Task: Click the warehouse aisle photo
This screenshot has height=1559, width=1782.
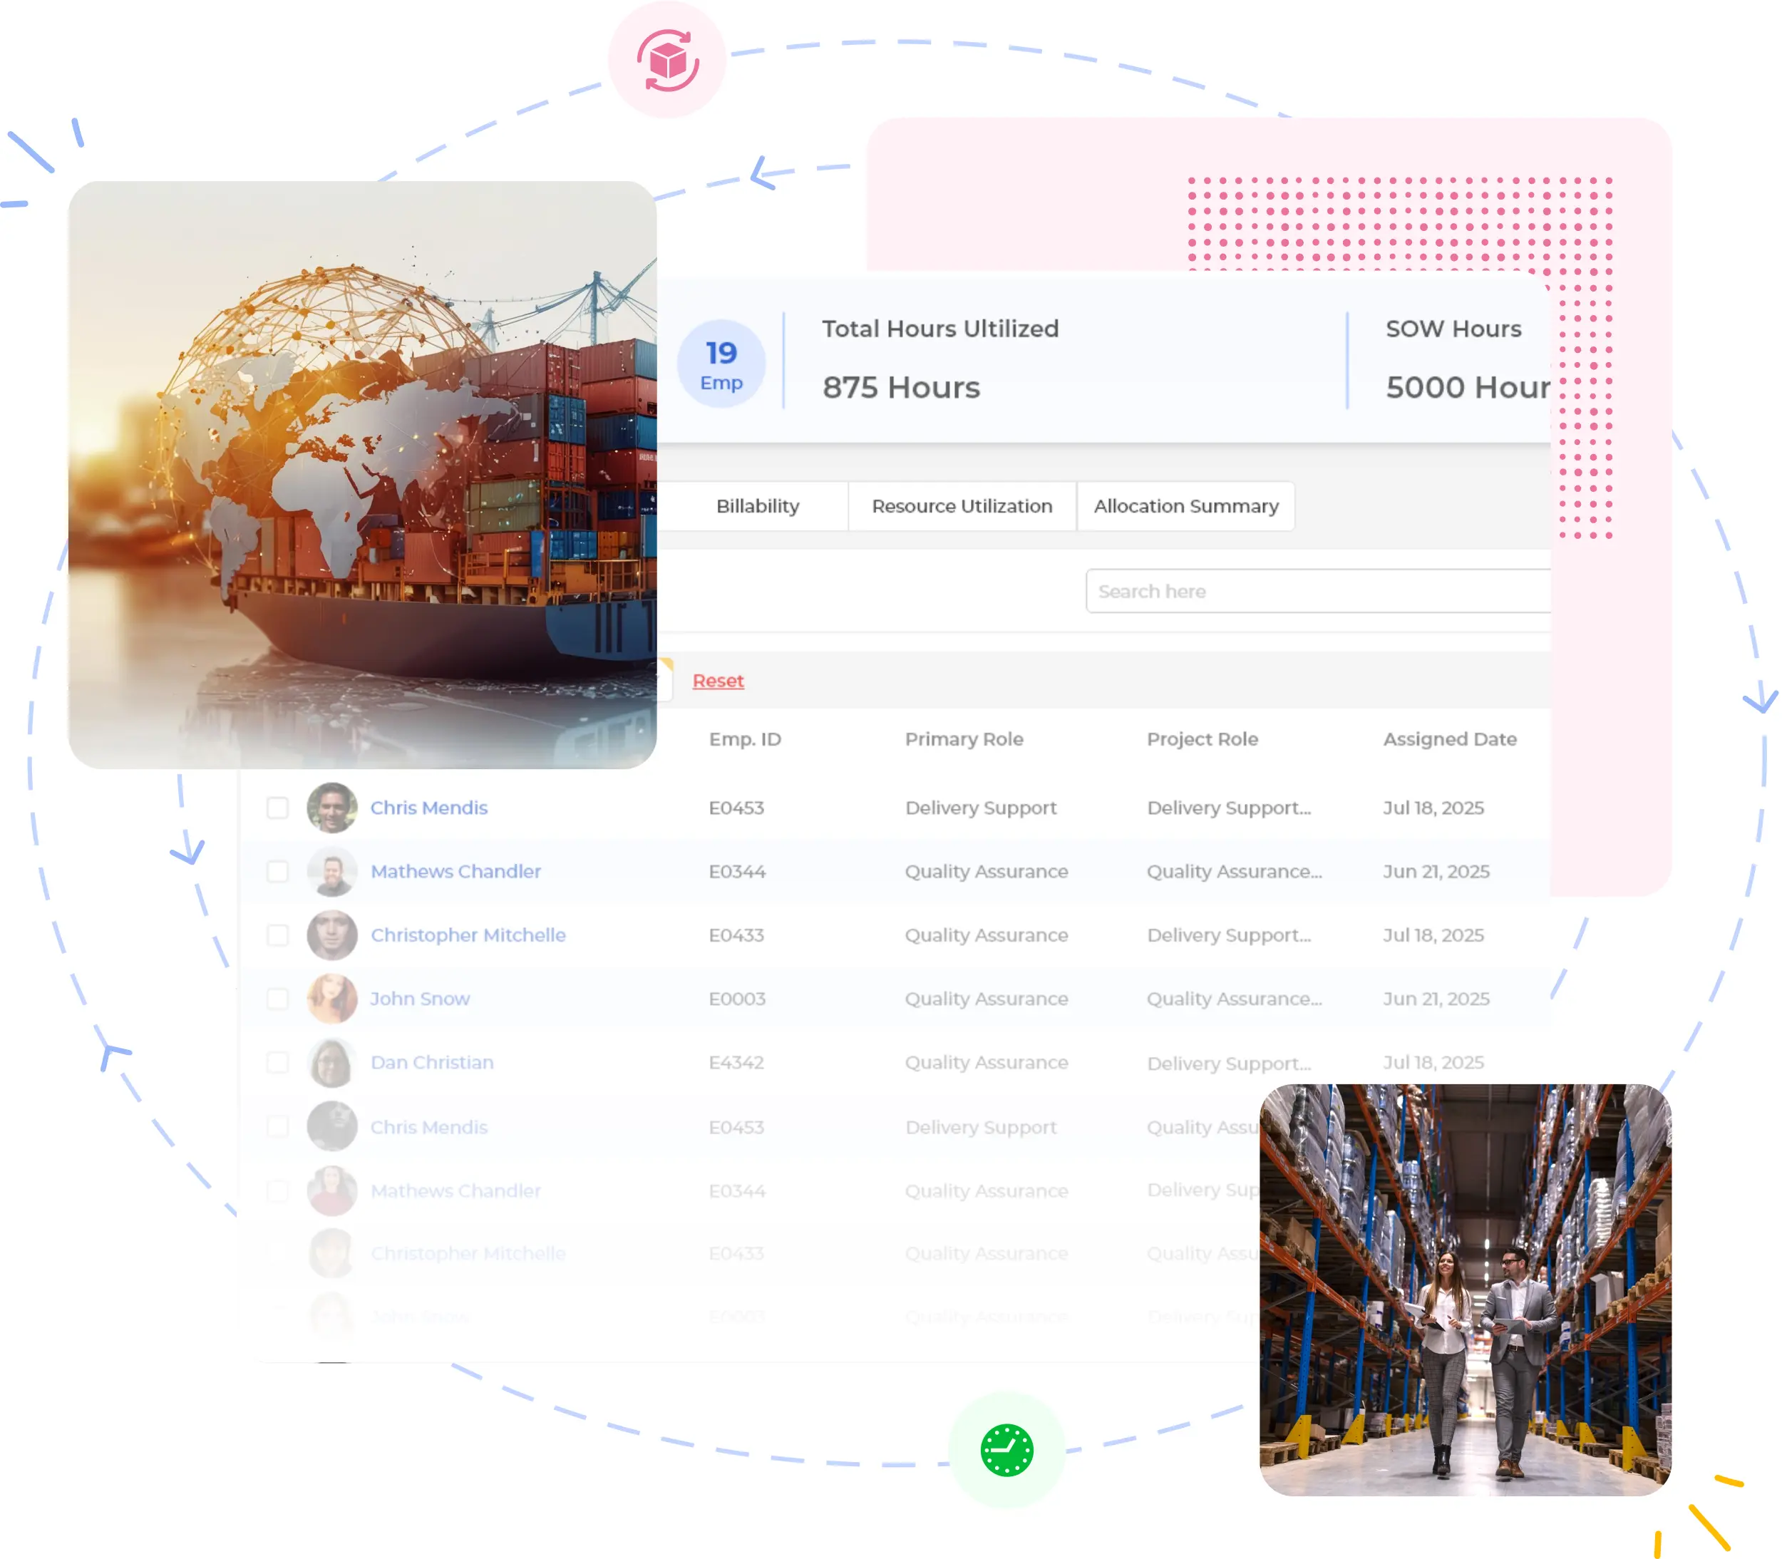Action: [1465, 1290]
